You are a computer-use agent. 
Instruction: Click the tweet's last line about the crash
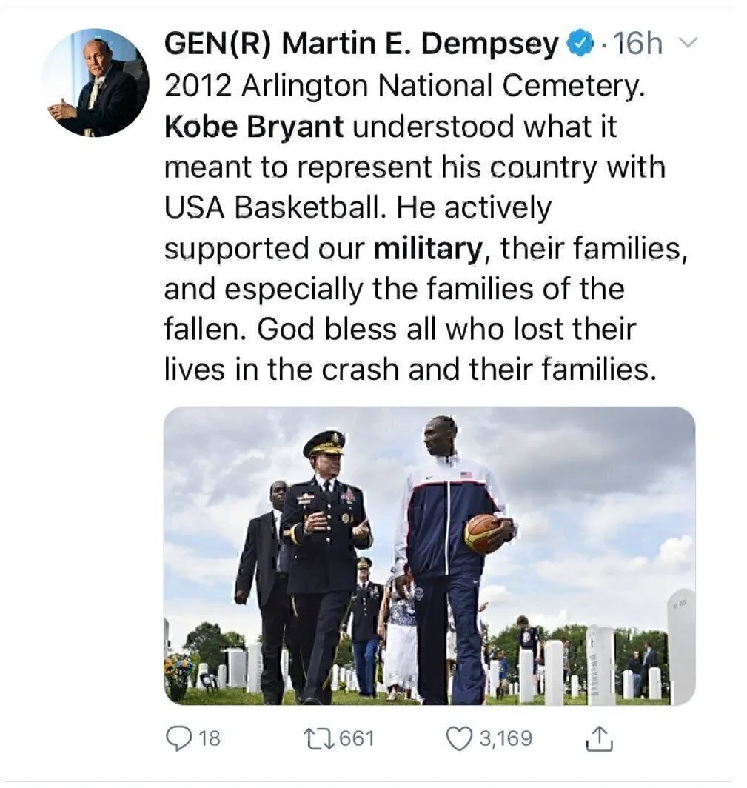410,370
